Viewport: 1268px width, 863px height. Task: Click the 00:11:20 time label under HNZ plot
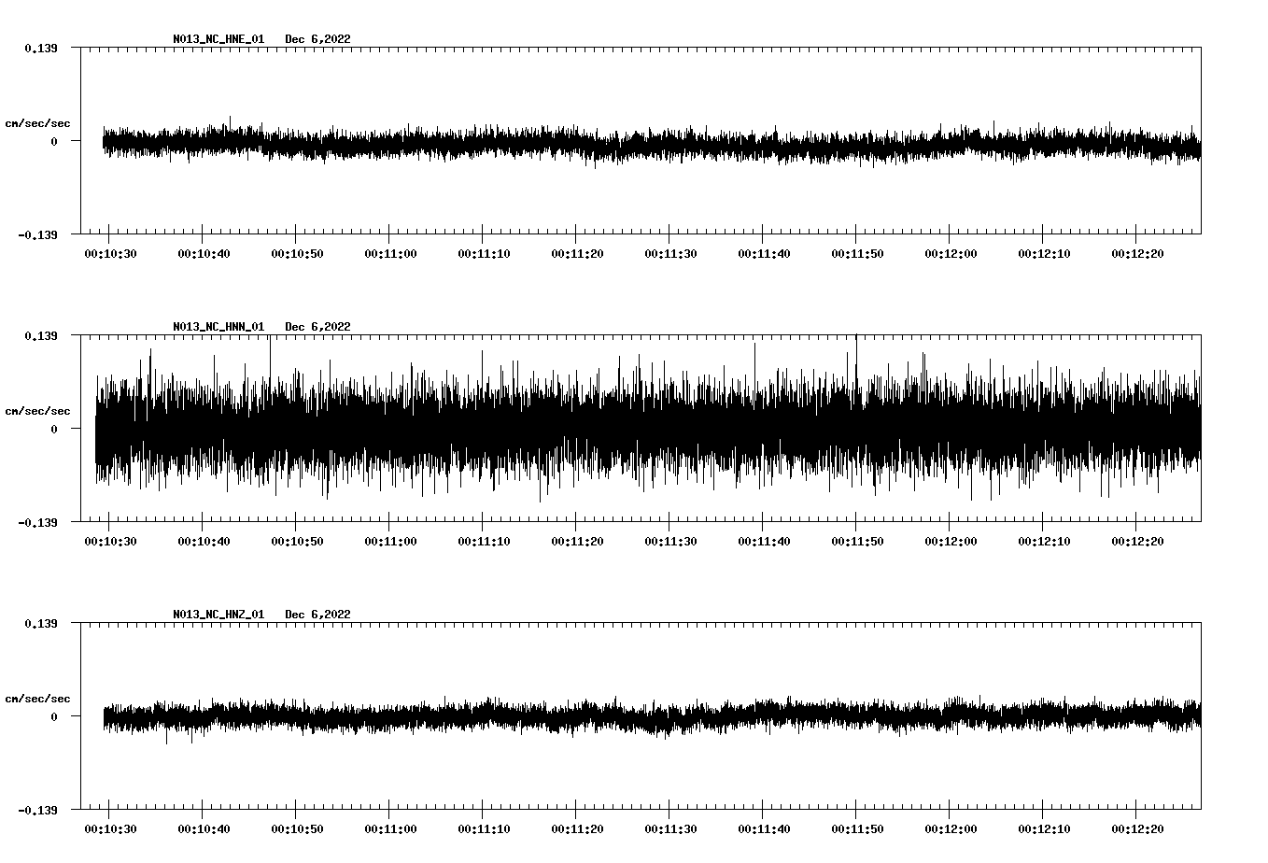point(577,828)
